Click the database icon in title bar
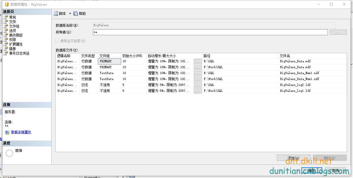Screen dimensions: 353x178 (x=7, y=4)
